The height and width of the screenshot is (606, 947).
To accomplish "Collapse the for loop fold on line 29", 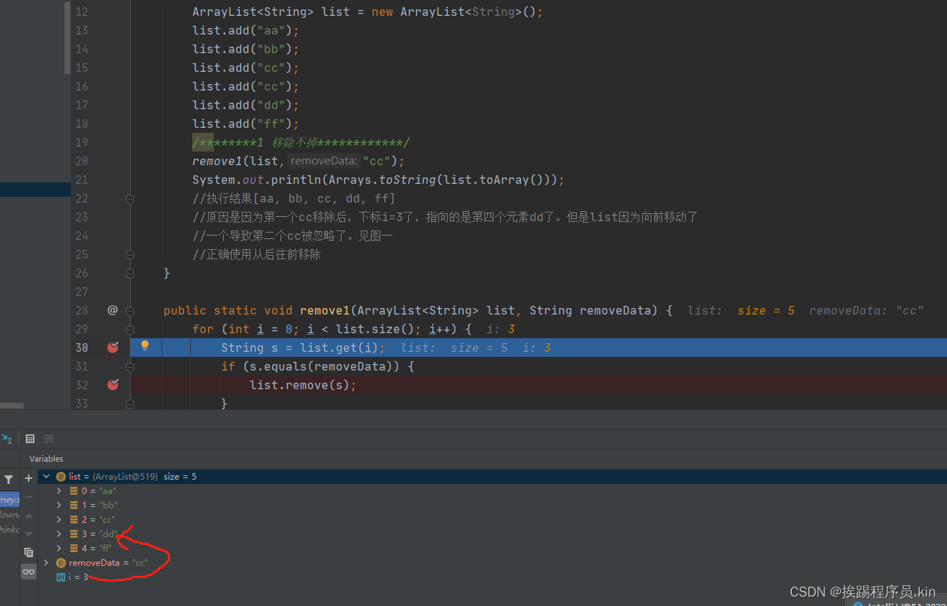I will click(x=130, y=330).
